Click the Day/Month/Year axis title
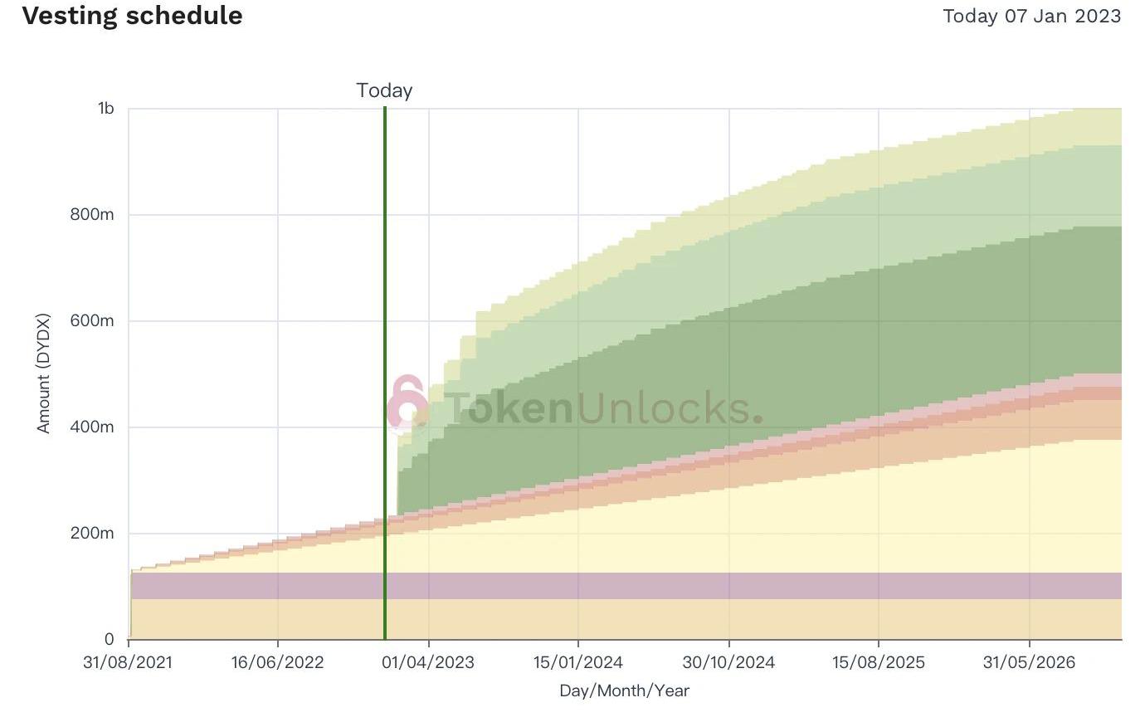 tap(624, 690)
